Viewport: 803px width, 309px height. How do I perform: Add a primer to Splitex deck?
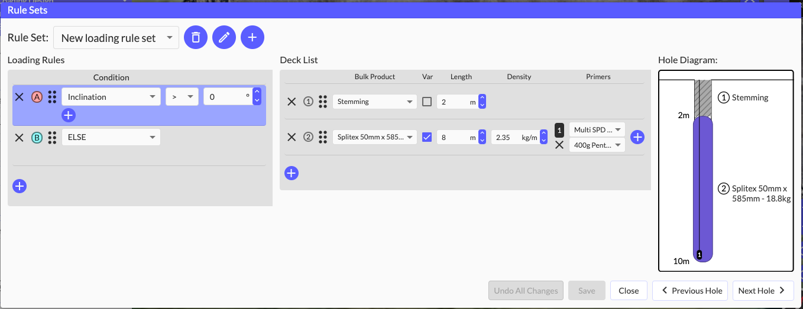tap(637, 137)
